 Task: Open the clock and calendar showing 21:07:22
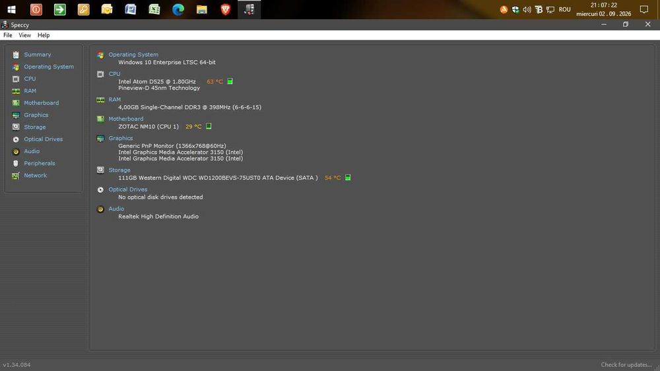[x=604, y=9]
